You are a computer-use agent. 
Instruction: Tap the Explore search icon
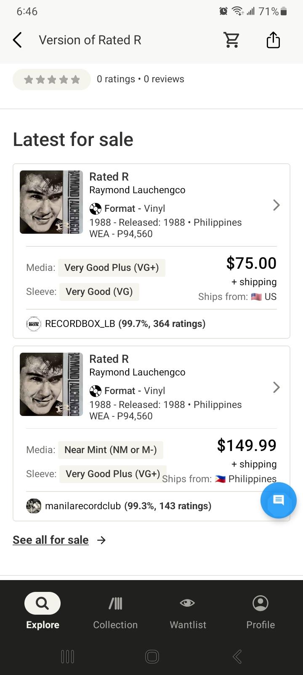[x=42, y=603]
